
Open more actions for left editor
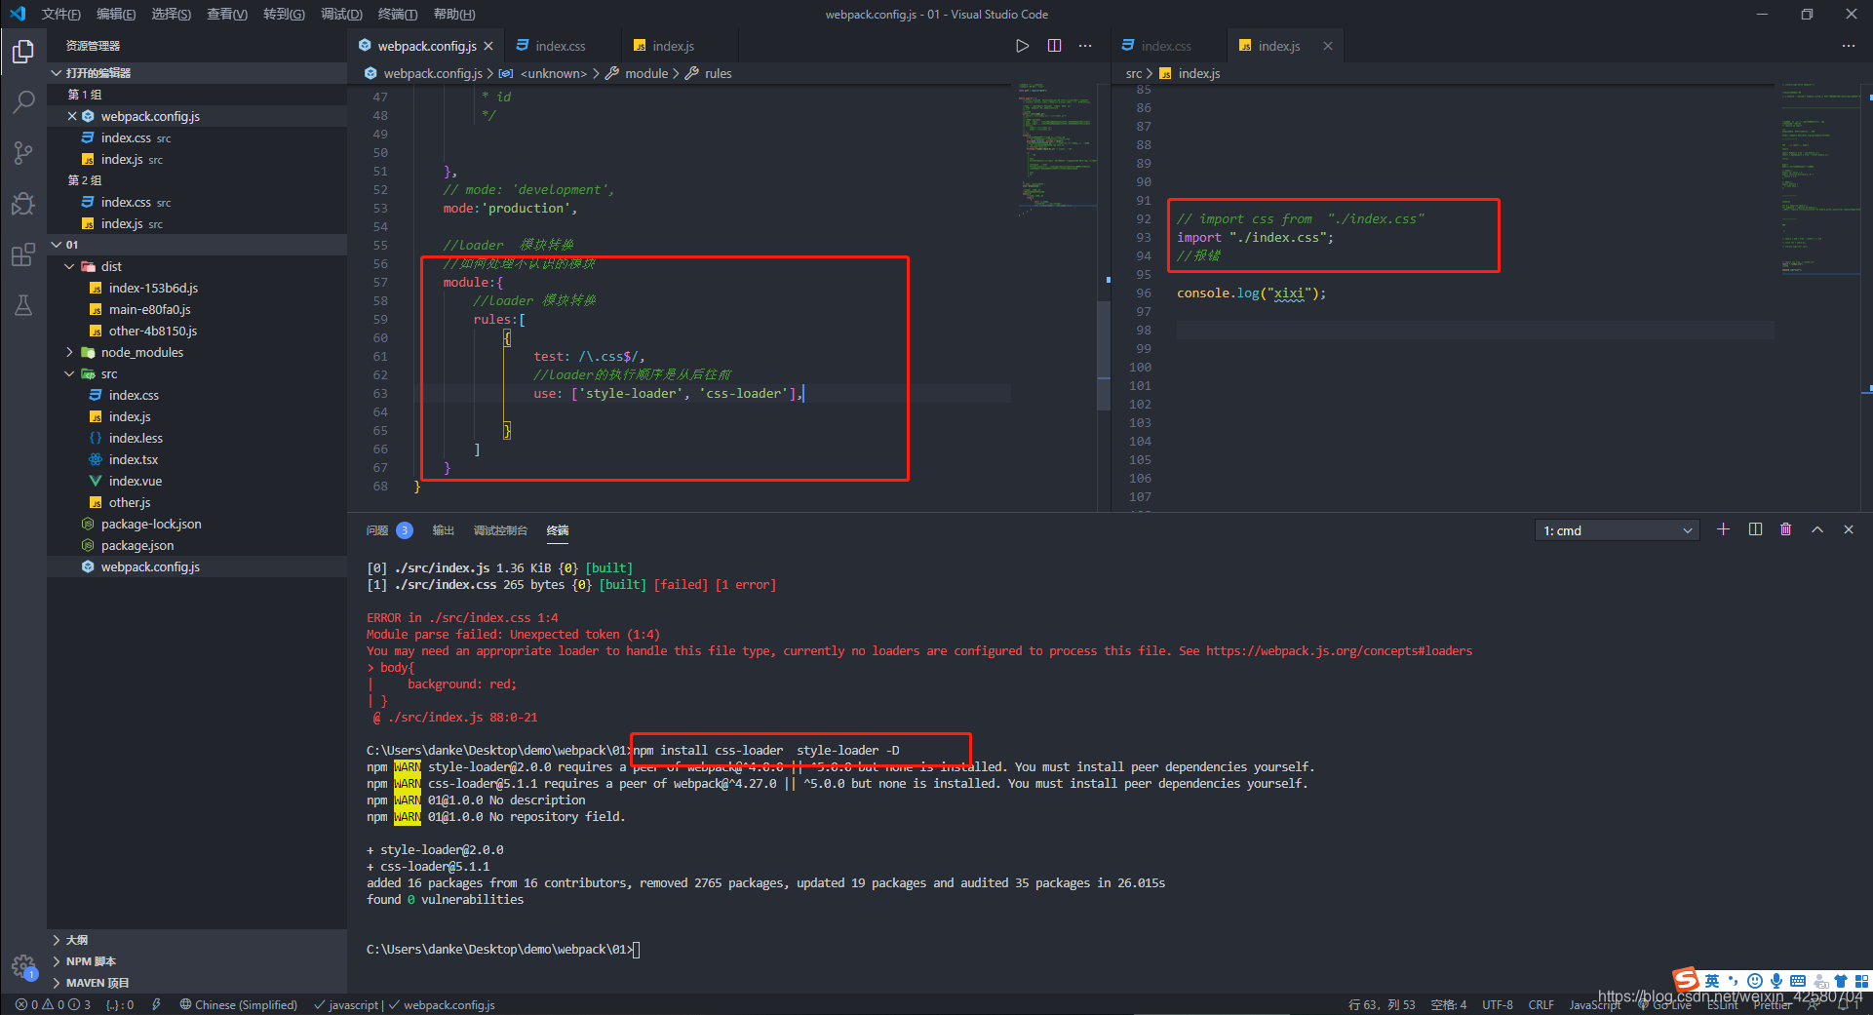(1085, 46)
